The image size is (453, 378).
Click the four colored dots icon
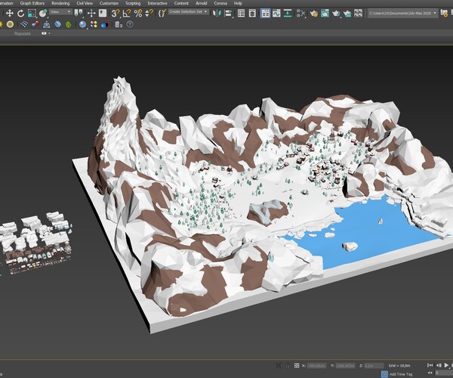coord(94,25)
